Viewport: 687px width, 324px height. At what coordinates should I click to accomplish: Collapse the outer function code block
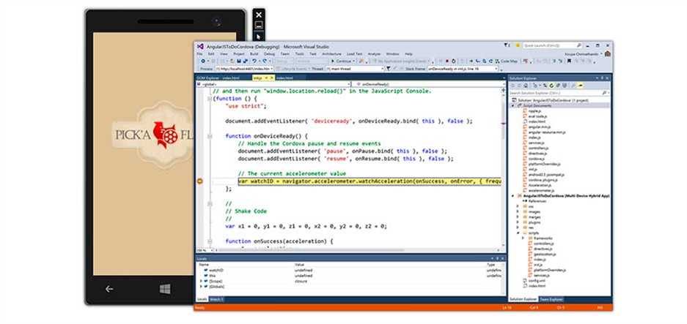tap(210, 99)
